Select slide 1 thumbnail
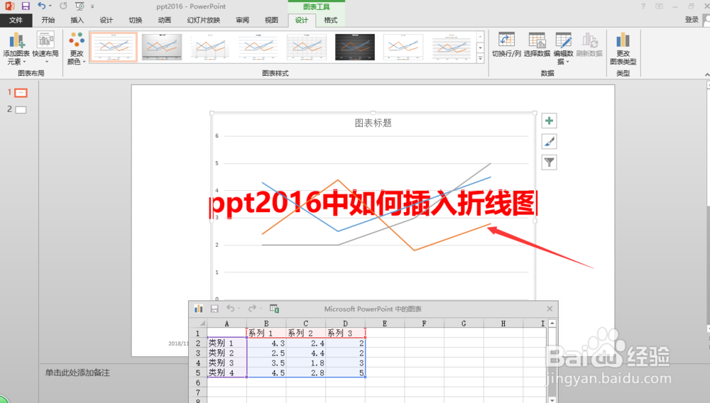710x403 pixels. (21, 93)
